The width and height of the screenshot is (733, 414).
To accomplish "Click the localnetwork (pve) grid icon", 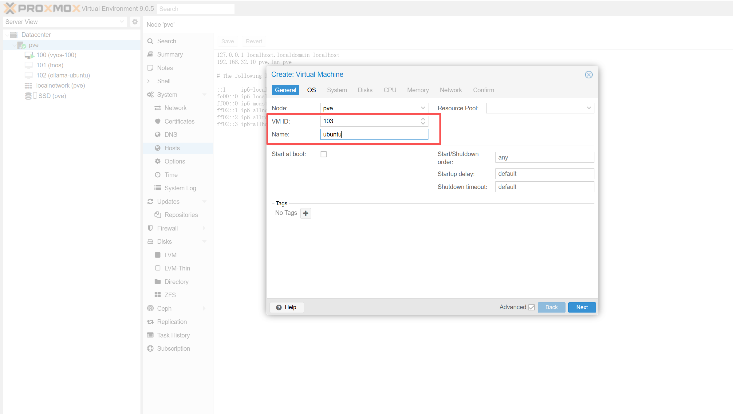I will (x=28, y=85).
